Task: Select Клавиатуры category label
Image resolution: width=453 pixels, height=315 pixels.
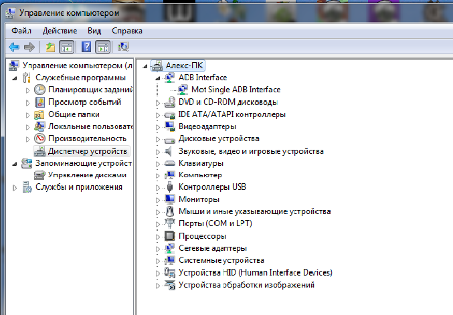Action: (x=201, y=163)
